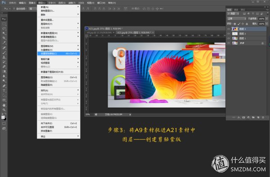Image resolution: width=270 pixels, height=177 pixels.
Task: Open the blend mode dropdown 正常
Action: (x=237, y=18)
